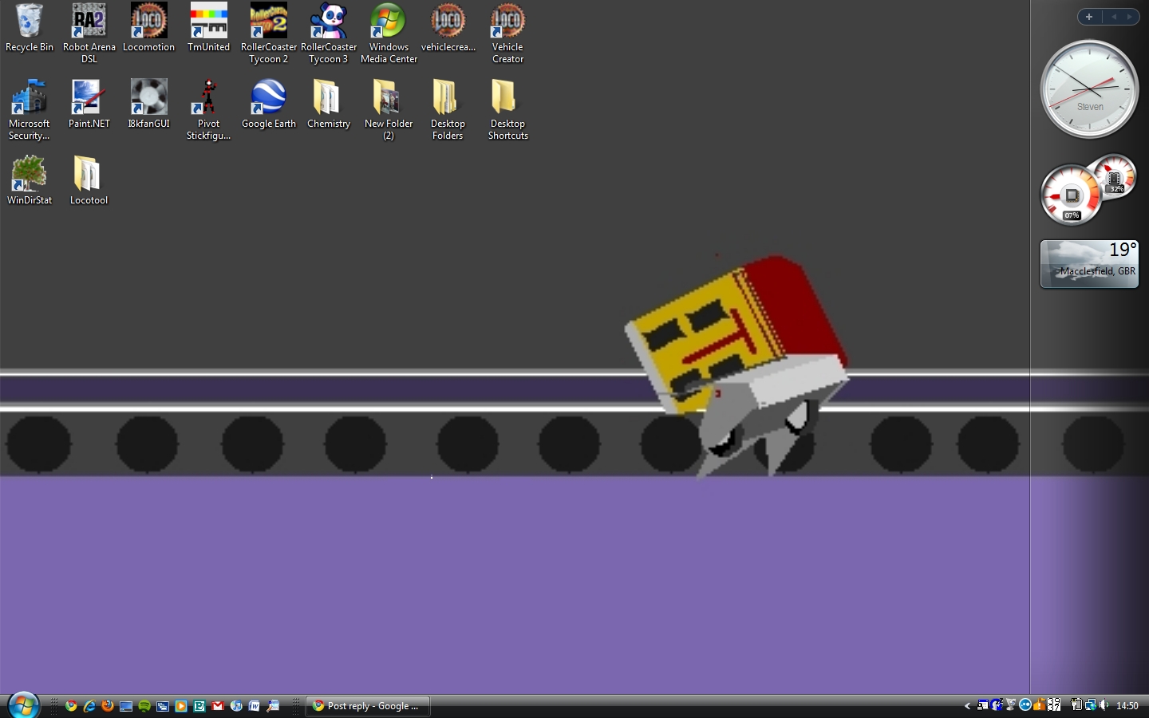Select the Pivot Stickfigure shortcut
This screenshot has width=1149, height=718.
[x=209, y=109]
